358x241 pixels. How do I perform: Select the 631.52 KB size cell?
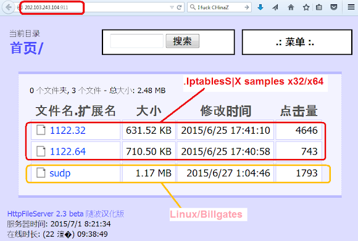(149, 131)
